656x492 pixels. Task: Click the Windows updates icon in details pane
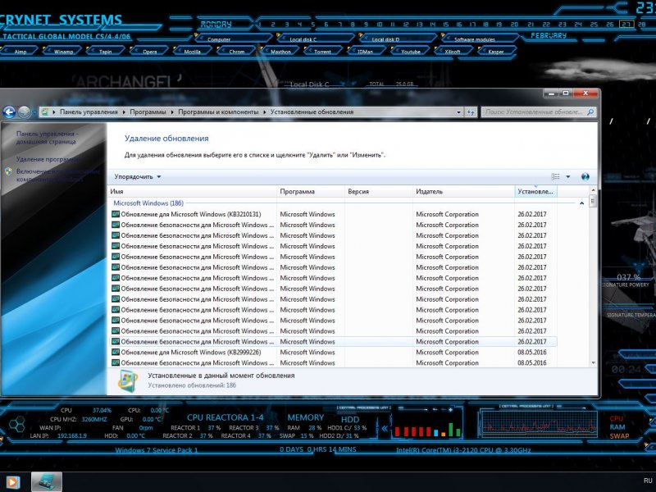(128, 380)
